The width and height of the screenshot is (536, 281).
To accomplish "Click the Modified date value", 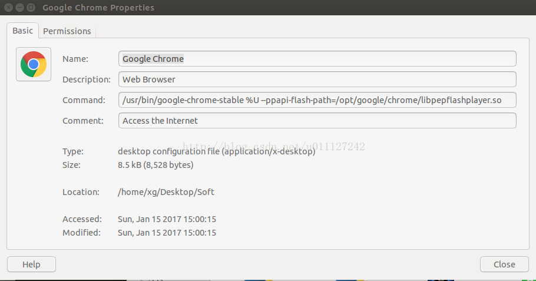I will pos(167,233).
